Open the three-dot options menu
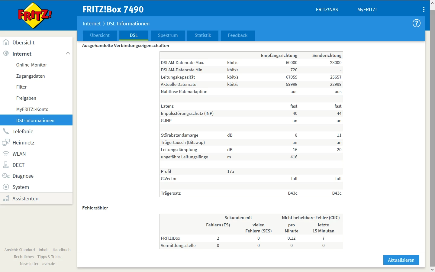Viewport: 435px width, 272px height. pos(424,9)
